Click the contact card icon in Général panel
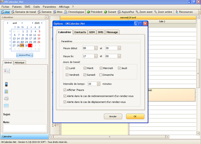Screen dimensions: 201x144 click(x=7, y=71)
